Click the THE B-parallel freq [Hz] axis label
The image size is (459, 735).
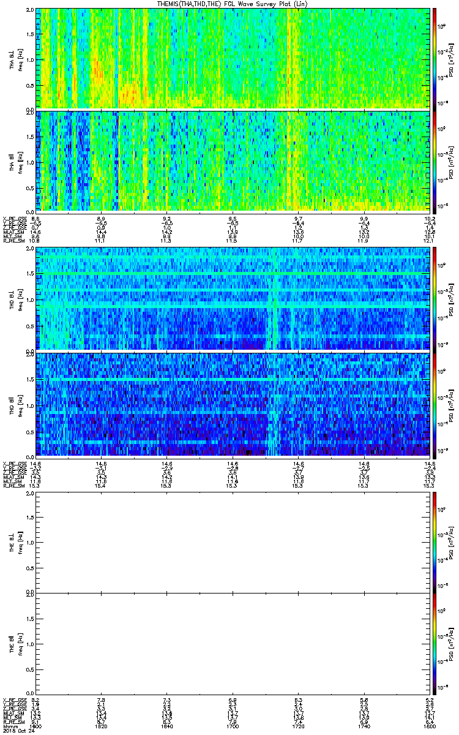tap(20, 644)
